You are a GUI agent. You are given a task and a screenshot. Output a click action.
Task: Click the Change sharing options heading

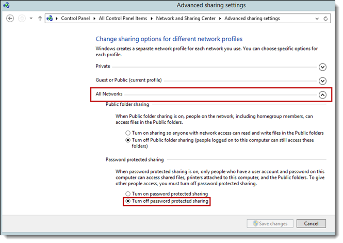[169, 39]
